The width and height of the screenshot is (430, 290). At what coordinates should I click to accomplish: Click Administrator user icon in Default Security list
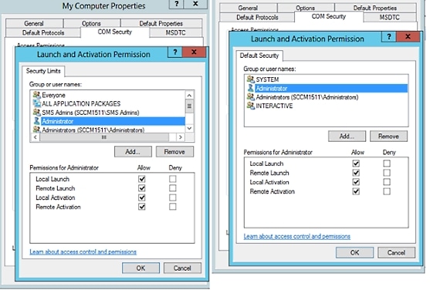click(250, 88)
